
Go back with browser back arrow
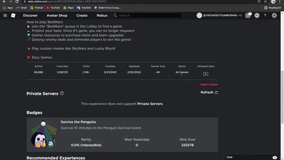[x=4, y=1]
